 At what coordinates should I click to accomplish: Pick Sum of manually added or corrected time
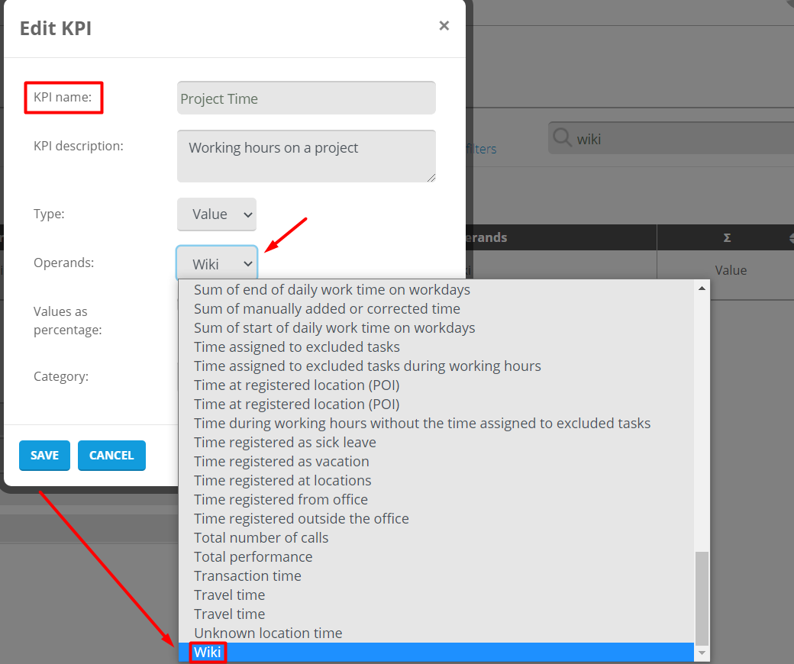tap(327, 309)
